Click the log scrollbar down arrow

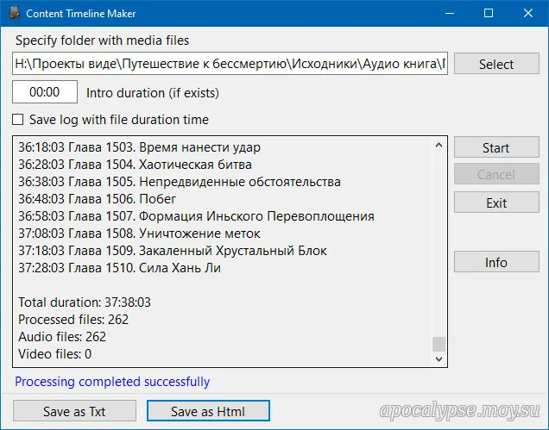point(439,357)
